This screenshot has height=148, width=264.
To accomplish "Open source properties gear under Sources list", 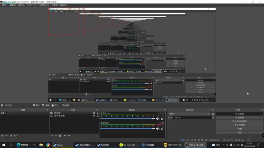I will point(60,136).
